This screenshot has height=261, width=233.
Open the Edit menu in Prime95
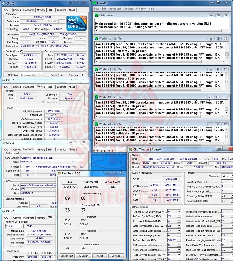pyautogui.click(x=104, y=9)
